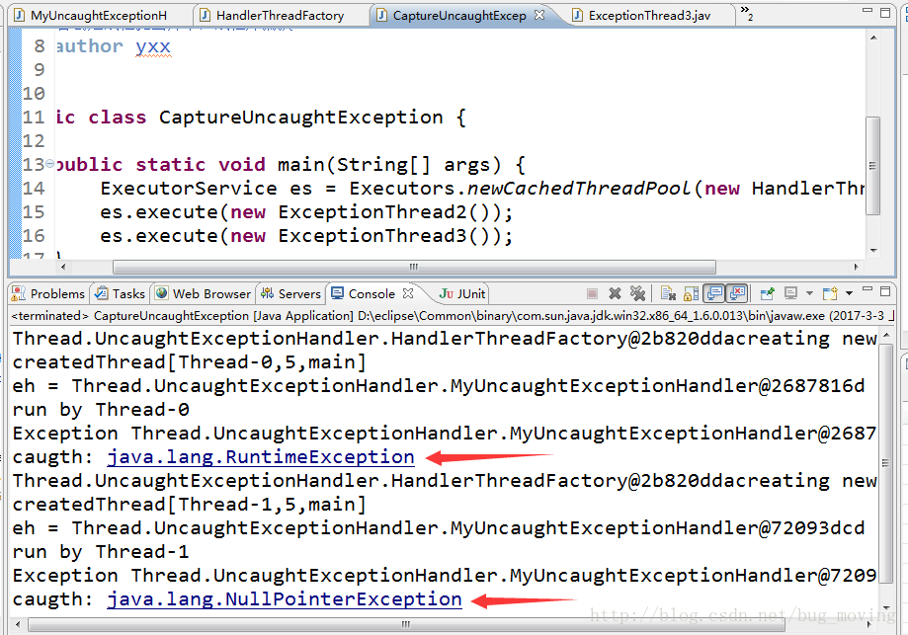This screenshot has width=908, height=635.
Task: Click the Pin Console icon
Action: click(x=768, y=294)
